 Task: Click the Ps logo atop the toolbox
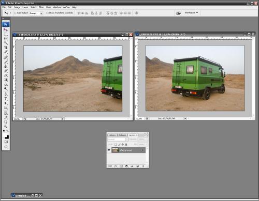[x=6, y=24]
